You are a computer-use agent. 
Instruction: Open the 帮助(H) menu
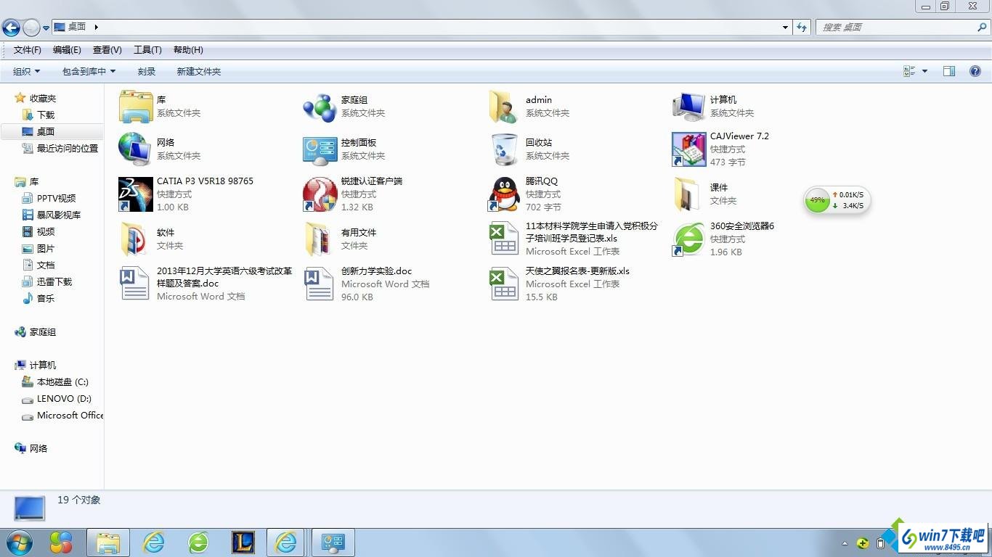click(x=188, y=50)
